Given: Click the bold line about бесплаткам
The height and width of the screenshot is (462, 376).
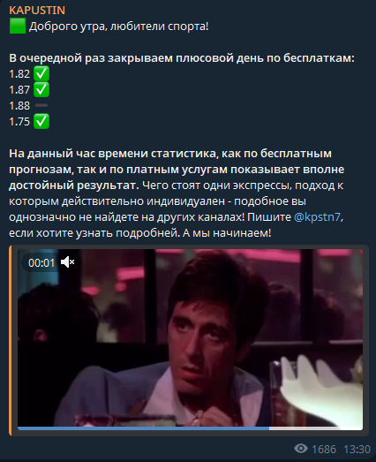Looking at the screenshot, I should coord(182,58).
